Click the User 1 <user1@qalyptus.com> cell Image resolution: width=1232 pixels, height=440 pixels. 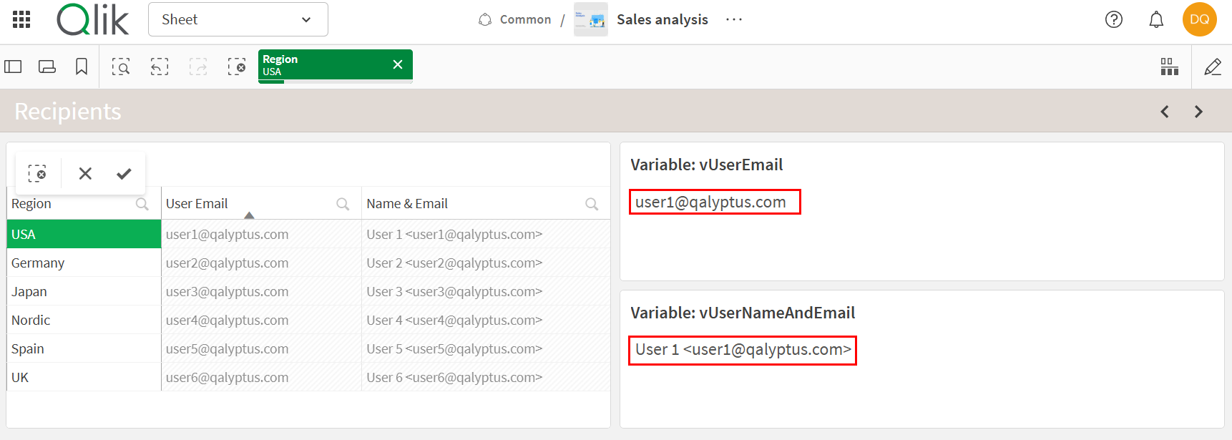pyautogui.click(x=486, y=234)
